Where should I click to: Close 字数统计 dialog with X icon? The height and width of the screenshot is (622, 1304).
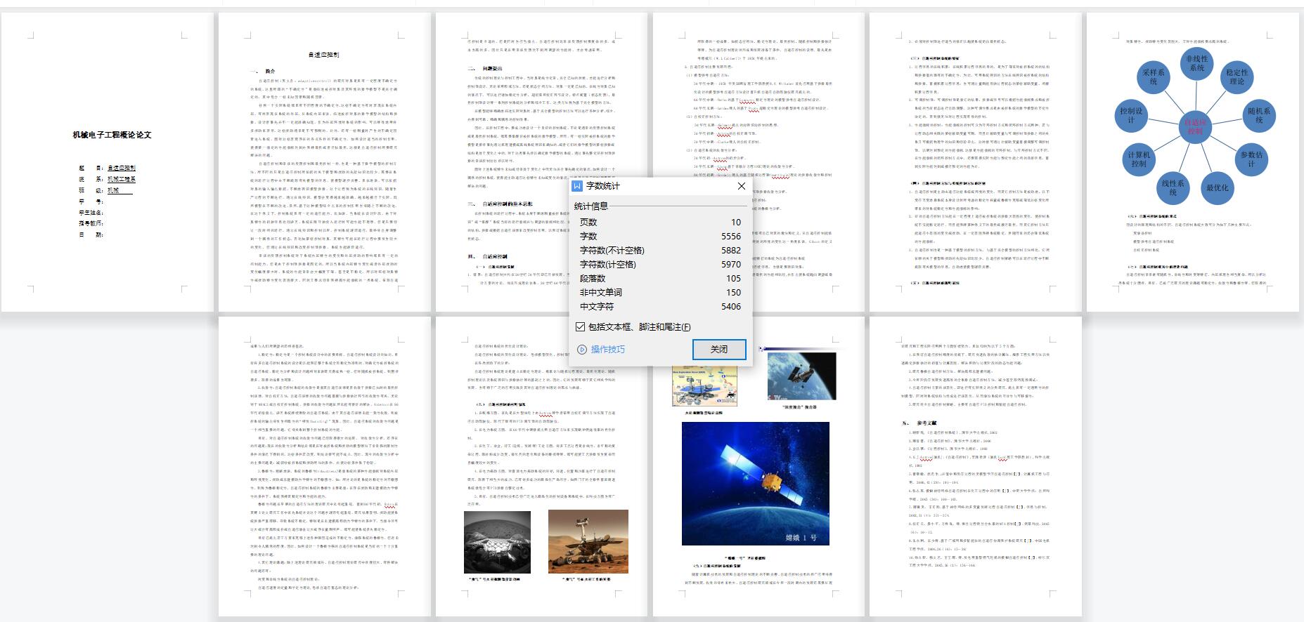click(x=741, y=186)
